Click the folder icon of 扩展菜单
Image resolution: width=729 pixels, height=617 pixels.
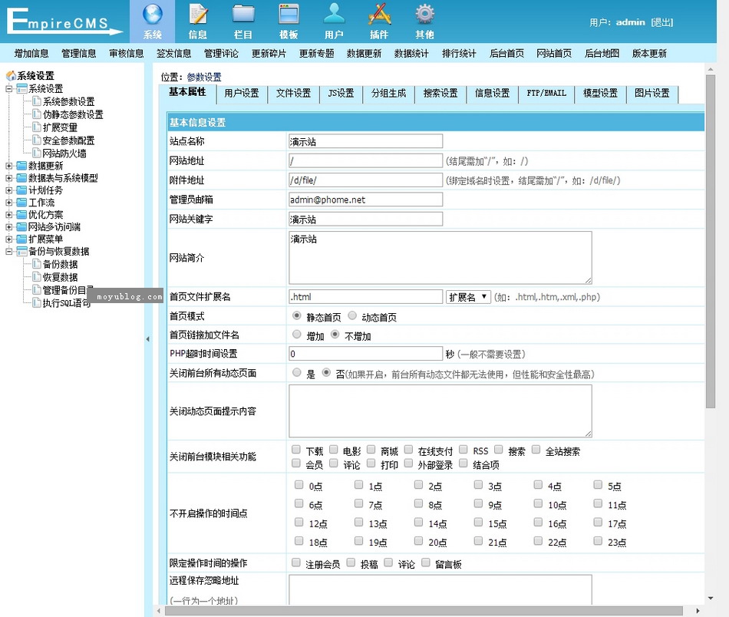[x=21, y=239]
